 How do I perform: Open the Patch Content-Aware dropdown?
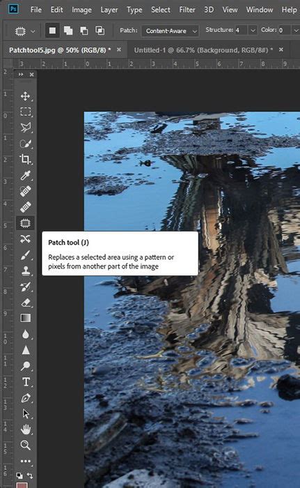[x=170, y=31]
